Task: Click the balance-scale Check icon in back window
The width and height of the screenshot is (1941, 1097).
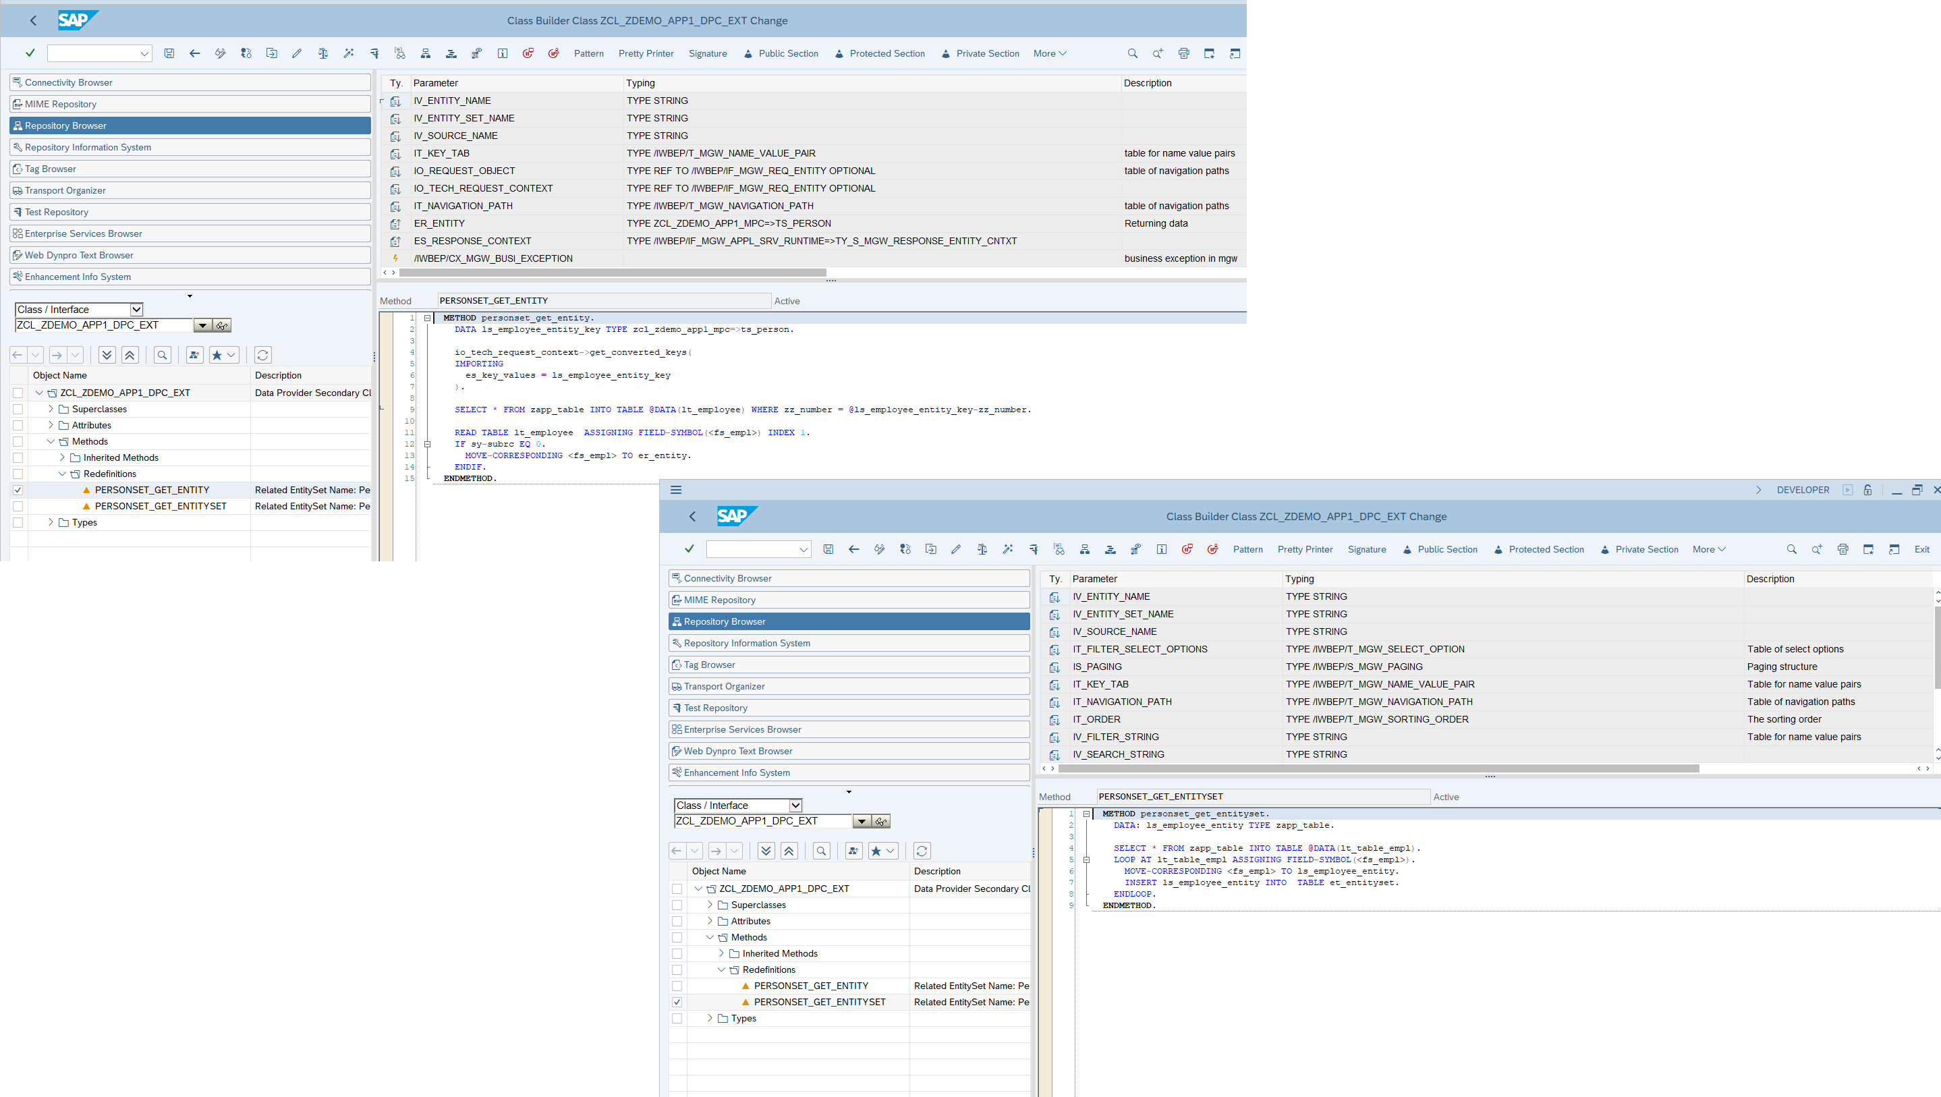Action: (322, 53)
